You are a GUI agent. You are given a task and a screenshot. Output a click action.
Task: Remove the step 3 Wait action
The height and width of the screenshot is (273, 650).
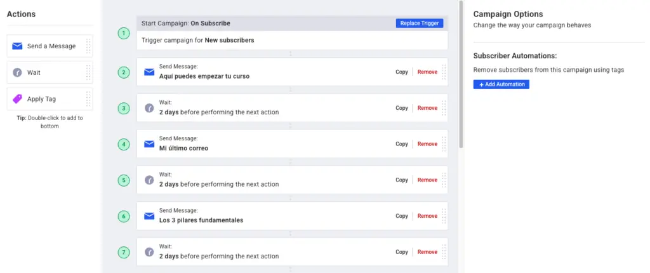point(427,108)
